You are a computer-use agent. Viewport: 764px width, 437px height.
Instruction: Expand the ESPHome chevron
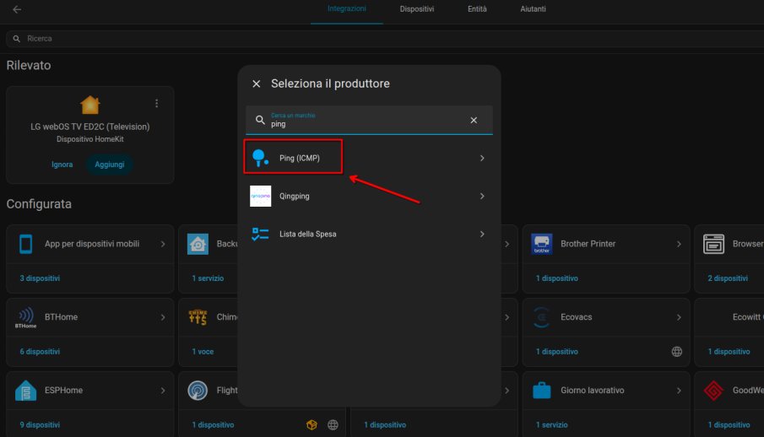tap(163, 391)
